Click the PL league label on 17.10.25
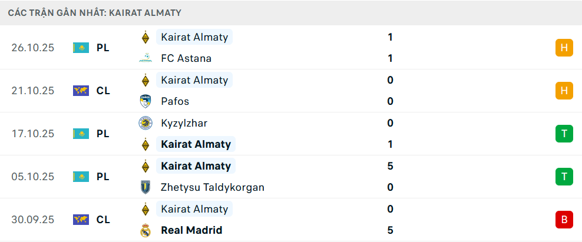Viewport: 582px width, 242px height. 103,134
